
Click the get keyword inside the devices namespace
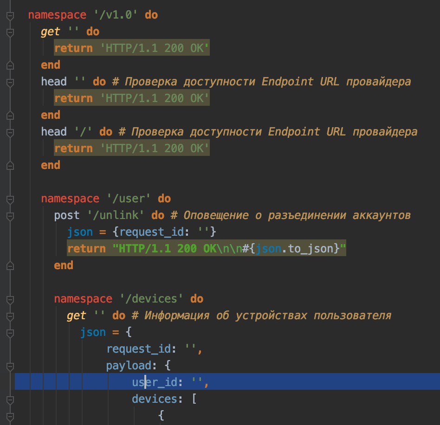(76, 316)
